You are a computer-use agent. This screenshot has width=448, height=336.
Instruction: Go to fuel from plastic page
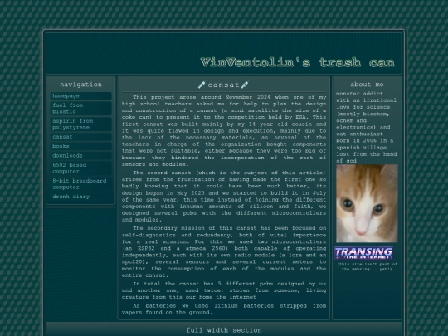click(x=80, y=109)
